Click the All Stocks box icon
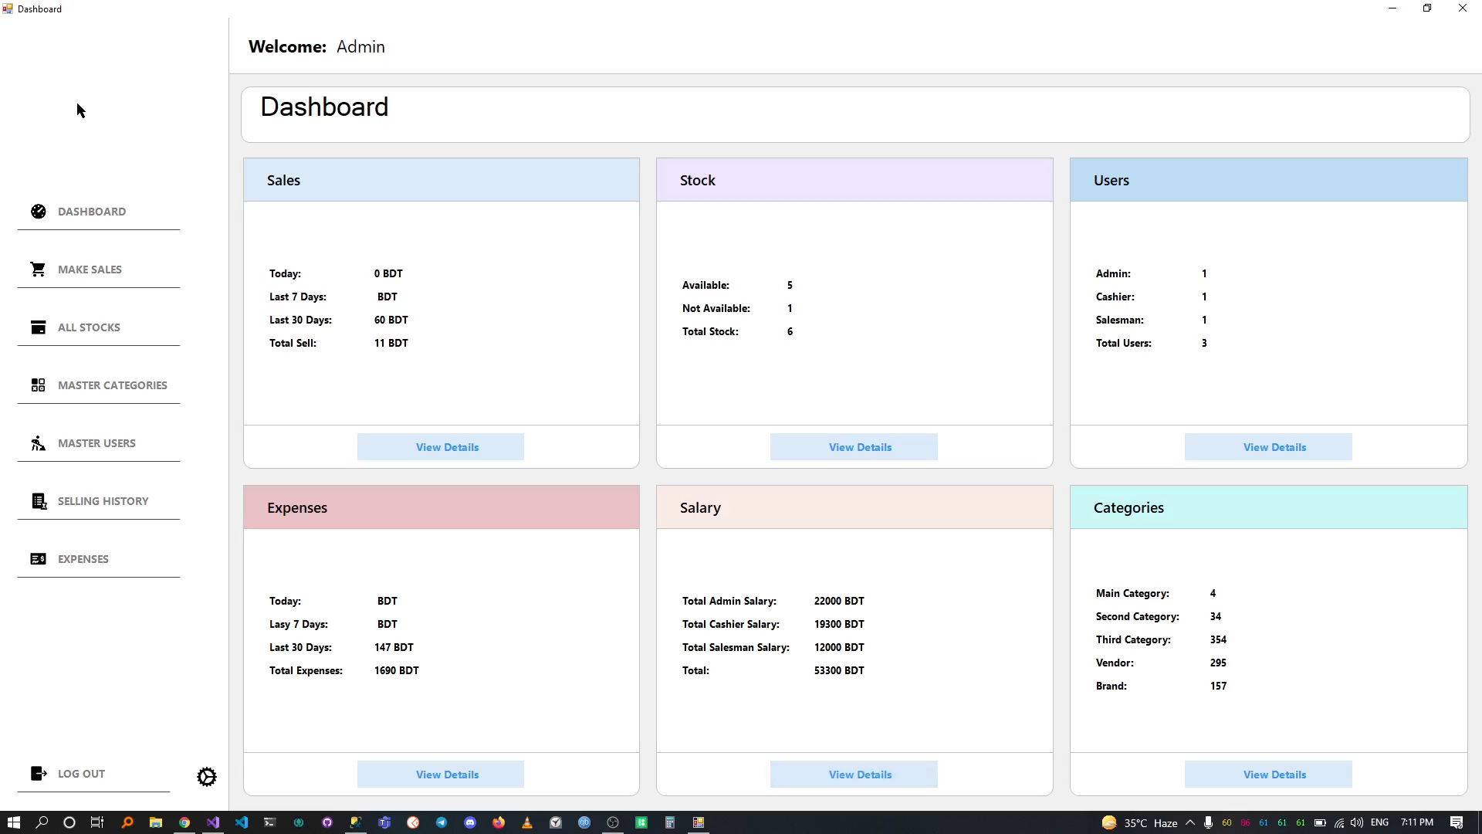Screen dimensions: 1482x834 click(38, 327)
